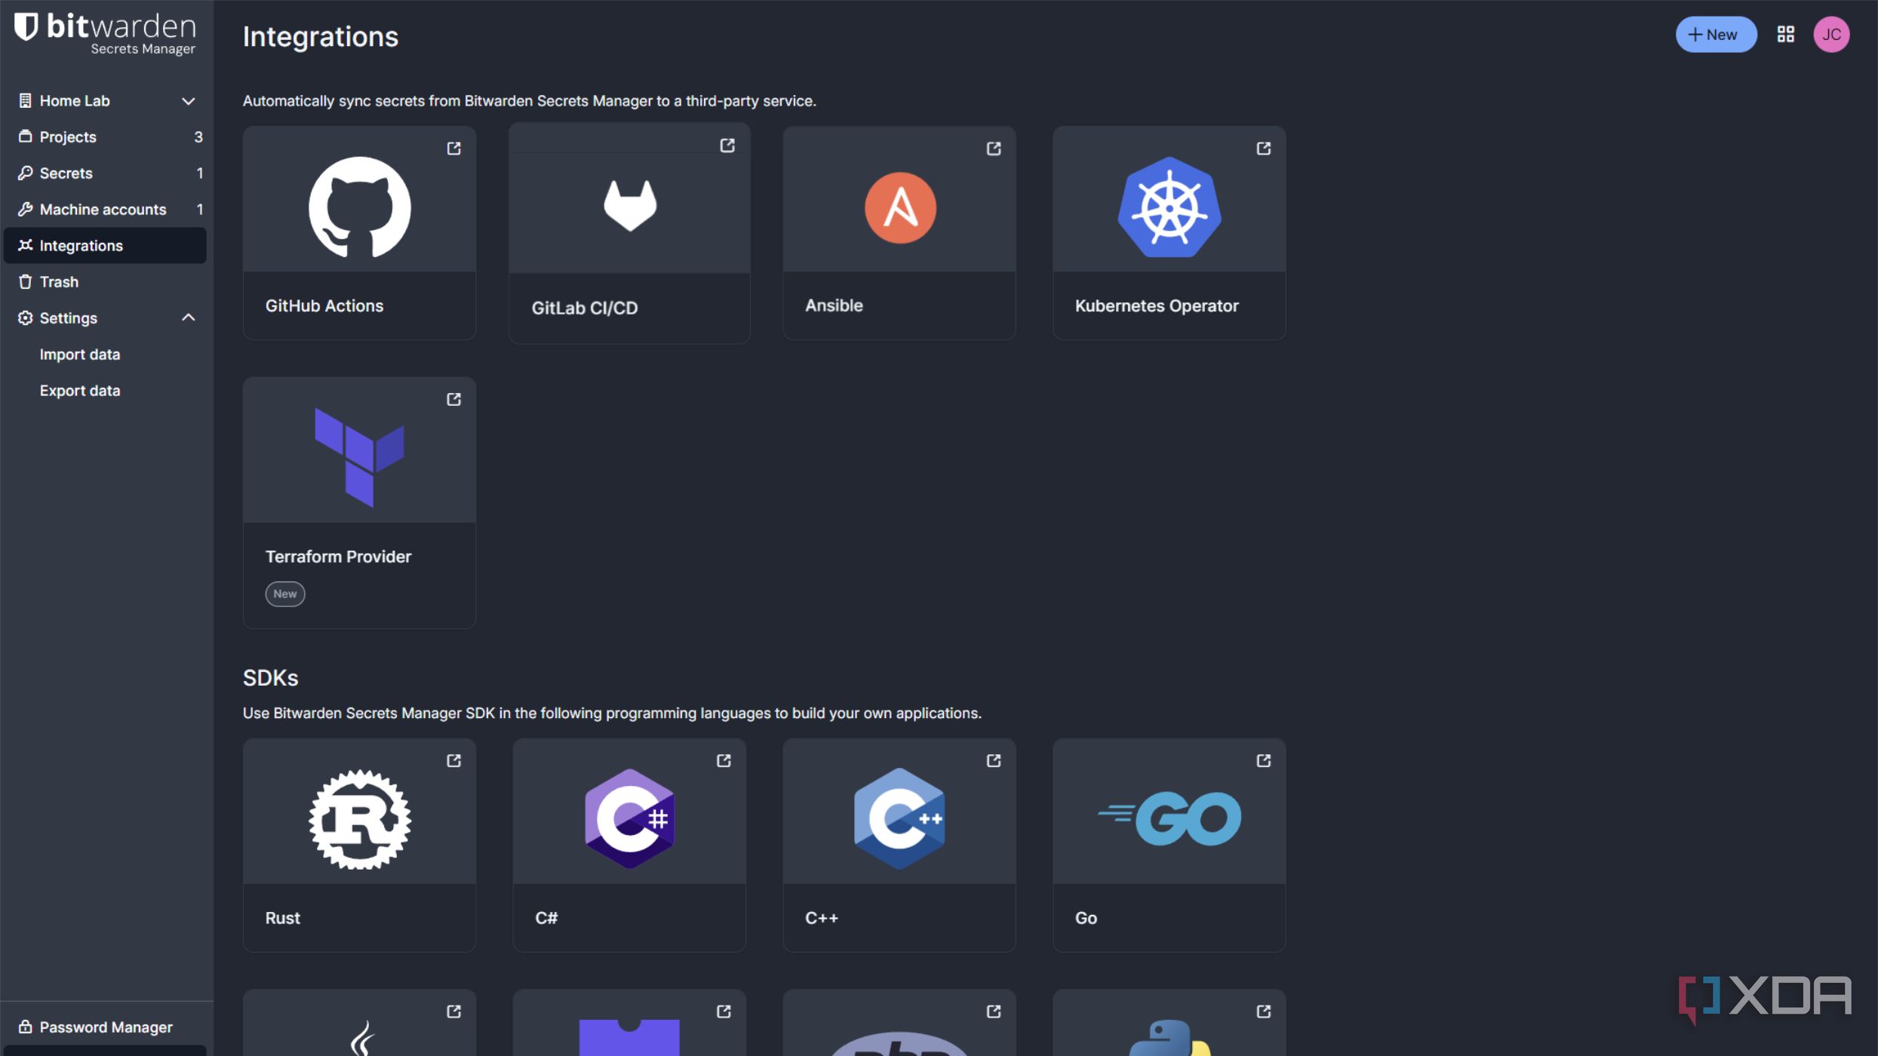
Task: Click the Terraform Provider logo
Action: point(359,457)
